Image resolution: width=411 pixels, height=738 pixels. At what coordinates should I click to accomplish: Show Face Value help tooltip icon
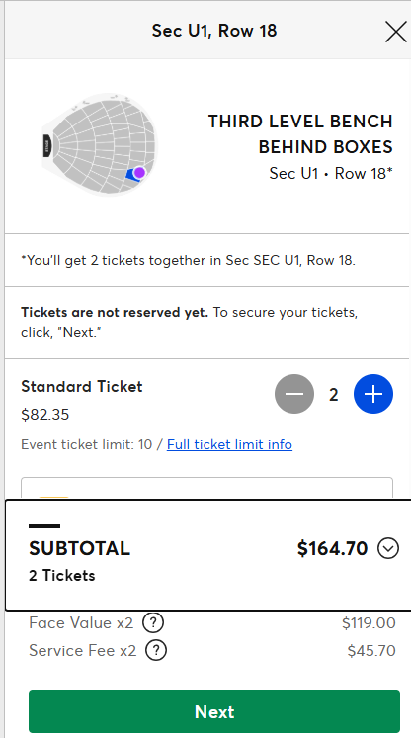click(153, 622)
